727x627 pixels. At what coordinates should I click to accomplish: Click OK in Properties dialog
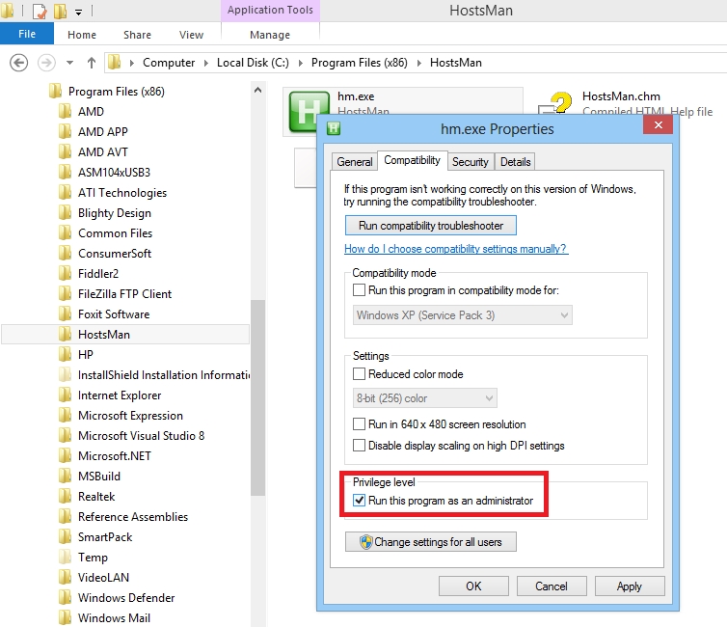click(473, 586)
